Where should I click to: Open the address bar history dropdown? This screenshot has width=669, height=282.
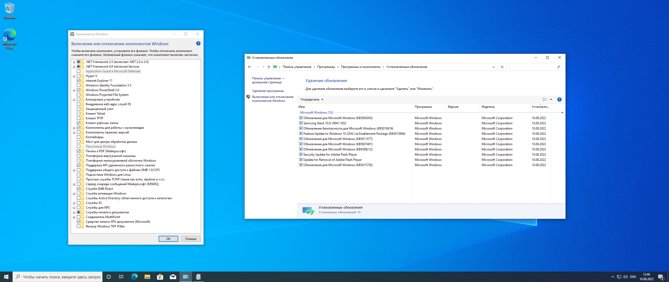[x=493, y=67]
